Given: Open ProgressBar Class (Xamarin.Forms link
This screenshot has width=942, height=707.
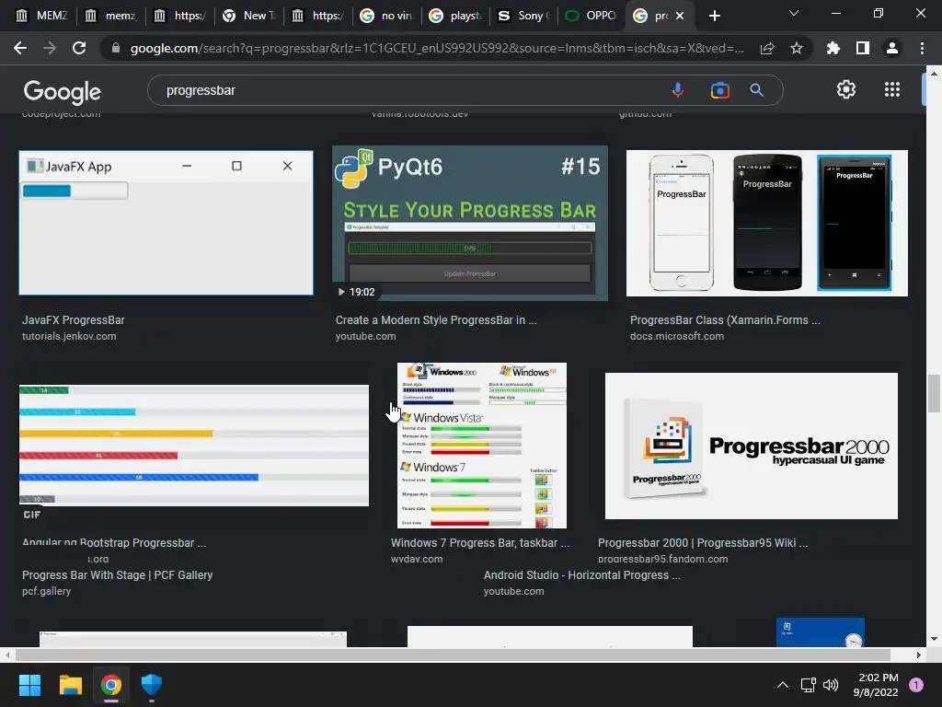Looking at the screenshot, I should coord(725,319).
